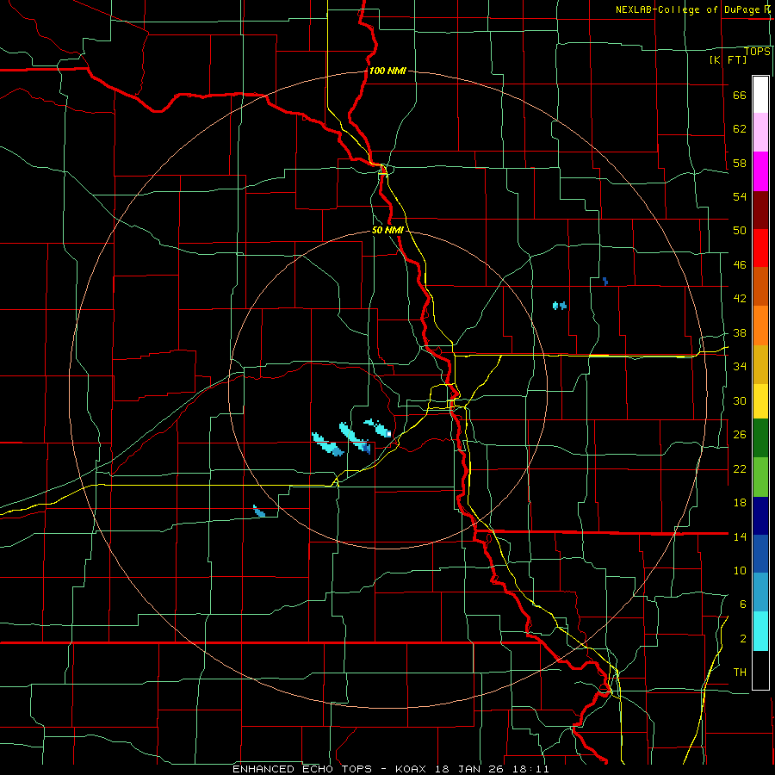Click legend value "50"
775x775 pixels.
[x=740, y=230]
